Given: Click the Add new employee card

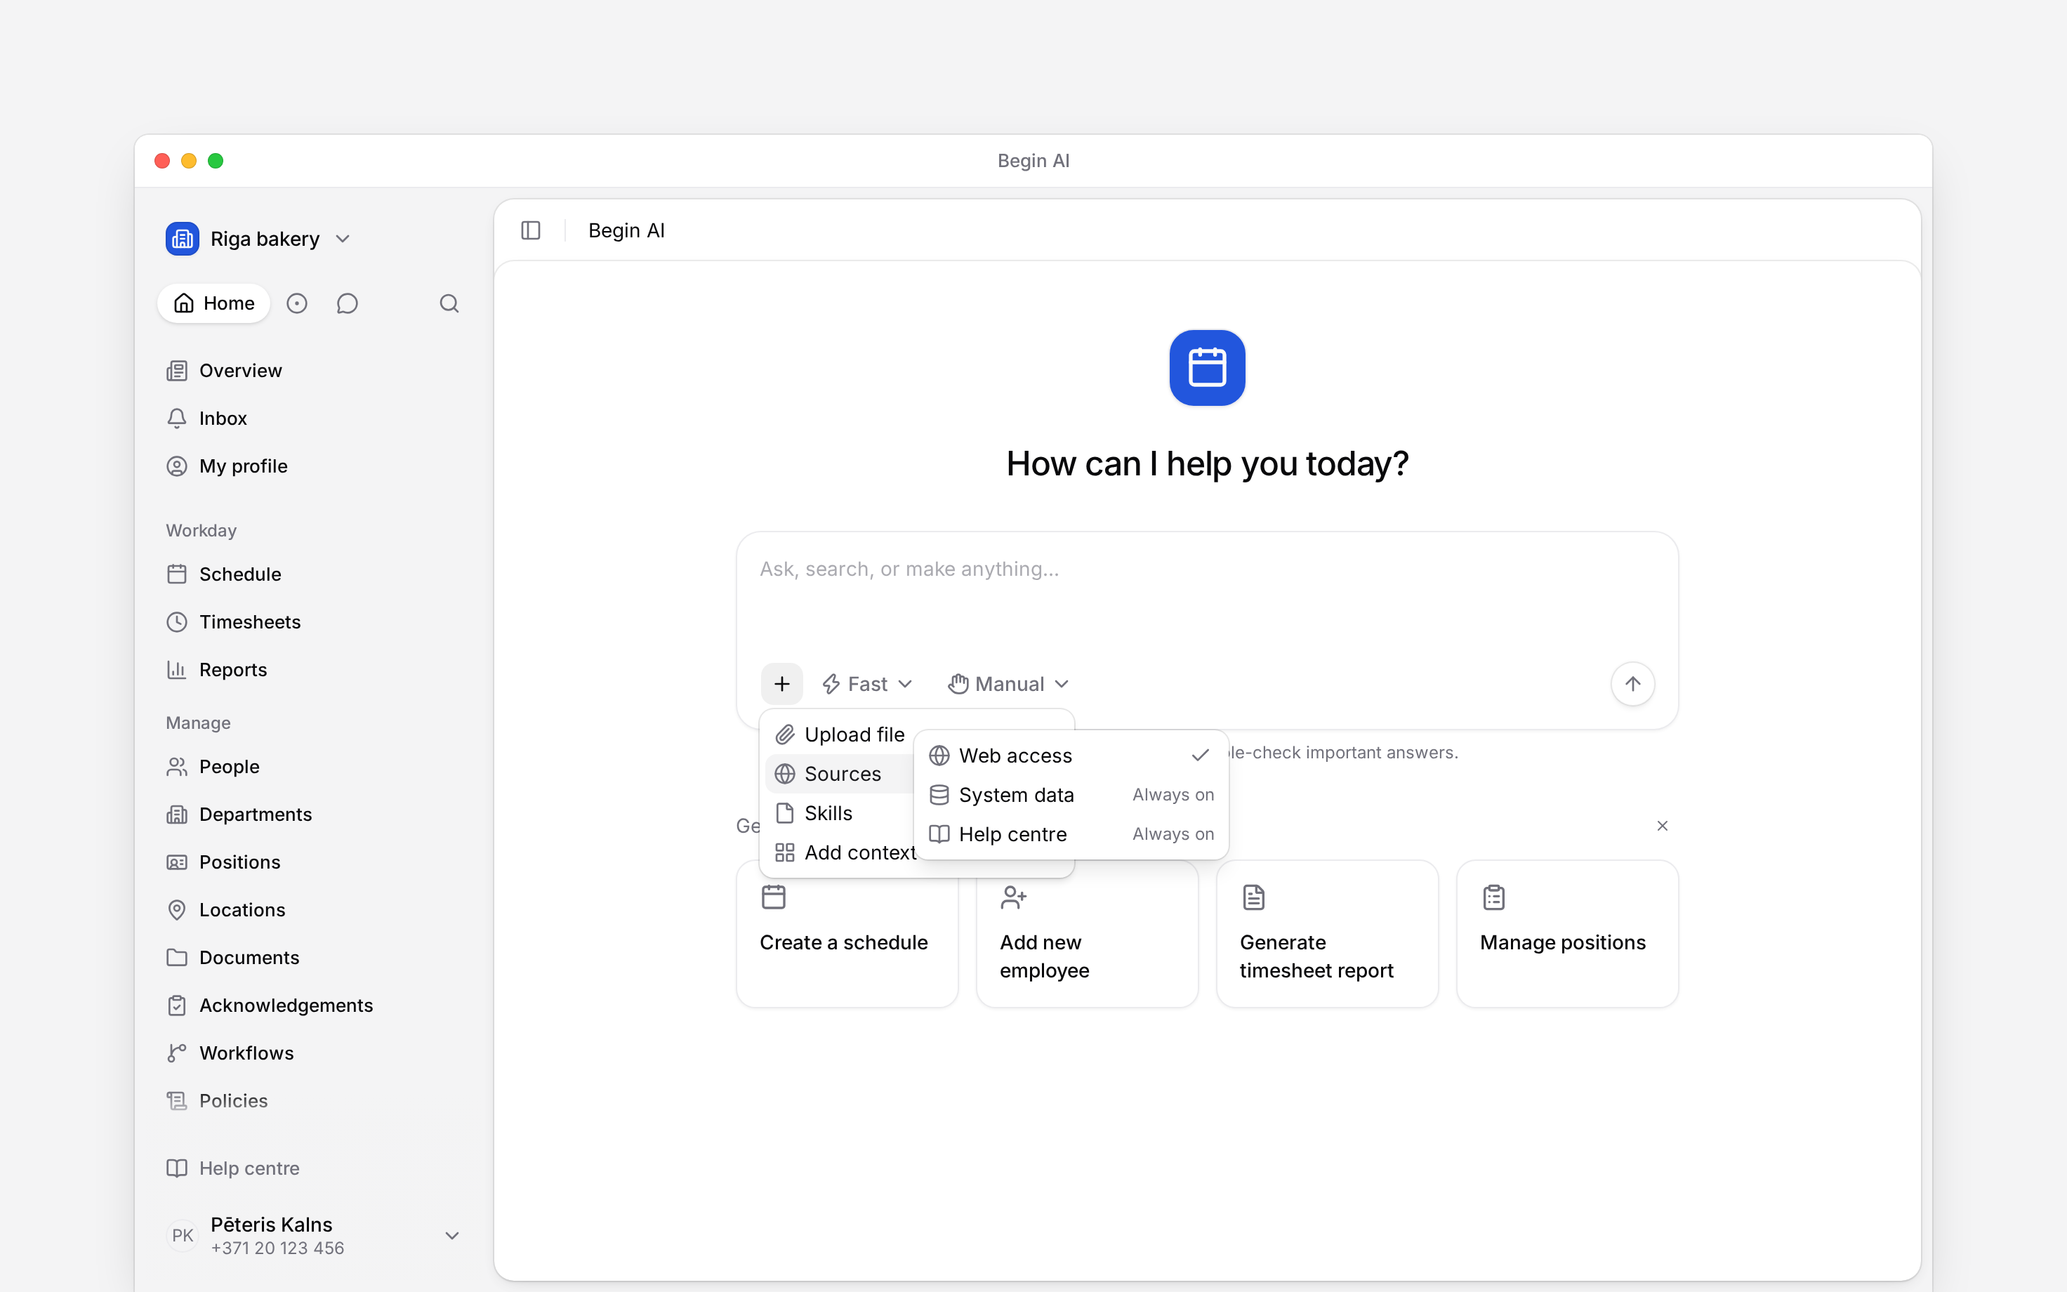Looking at the screenshot, I should coord(1086,934).
